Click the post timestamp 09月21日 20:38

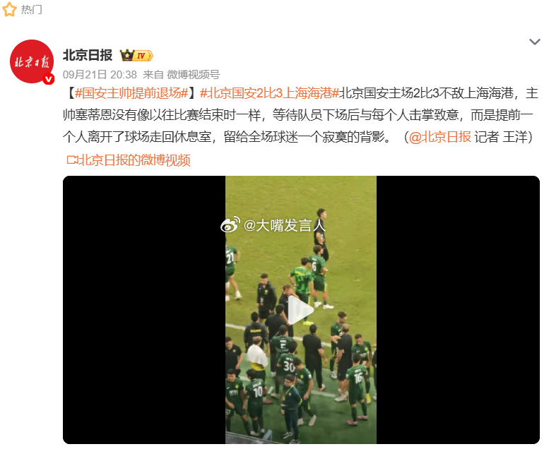coord(100,75)
